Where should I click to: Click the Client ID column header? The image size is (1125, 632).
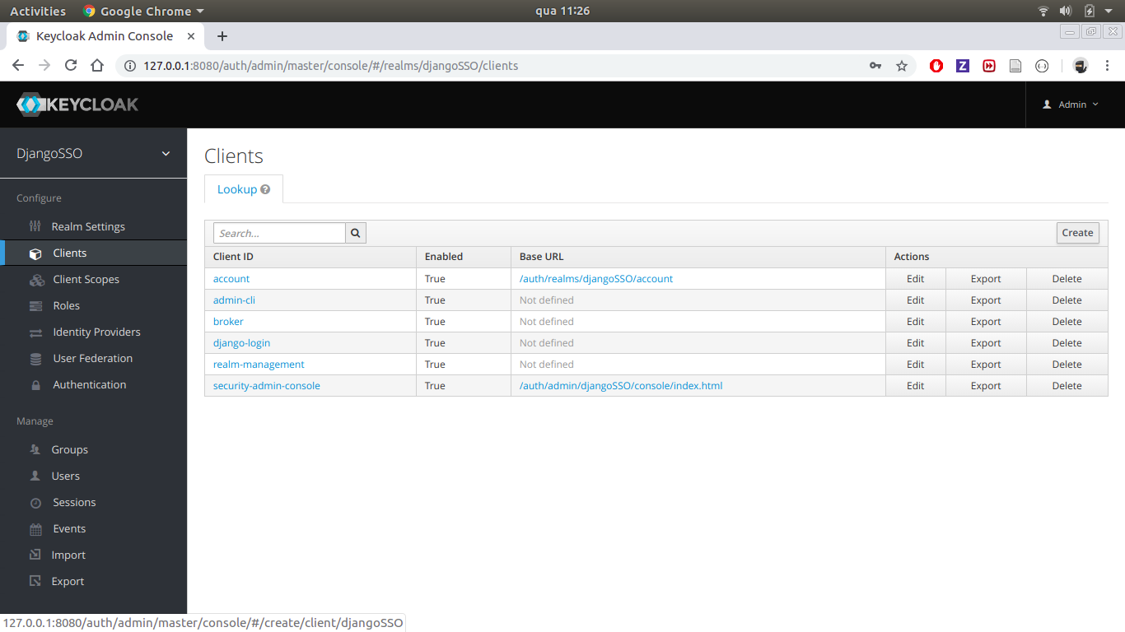pyautogui.click(x=233, y=257)
